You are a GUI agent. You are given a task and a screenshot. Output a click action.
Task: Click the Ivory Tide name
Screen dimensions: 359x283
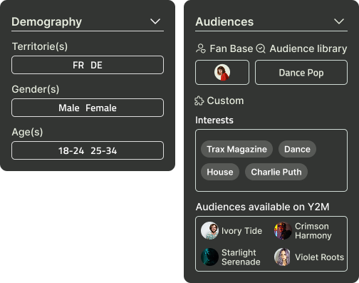[x=241, y=231]
